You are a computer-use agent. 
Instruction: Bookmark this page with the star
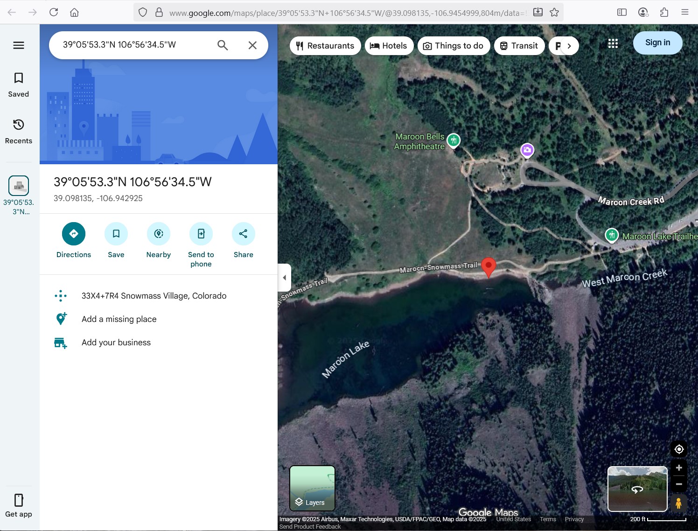coord(554,12)
